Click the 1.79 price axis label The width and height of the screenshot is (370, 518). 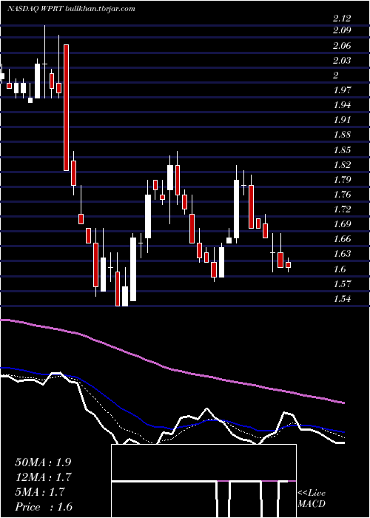342,179
